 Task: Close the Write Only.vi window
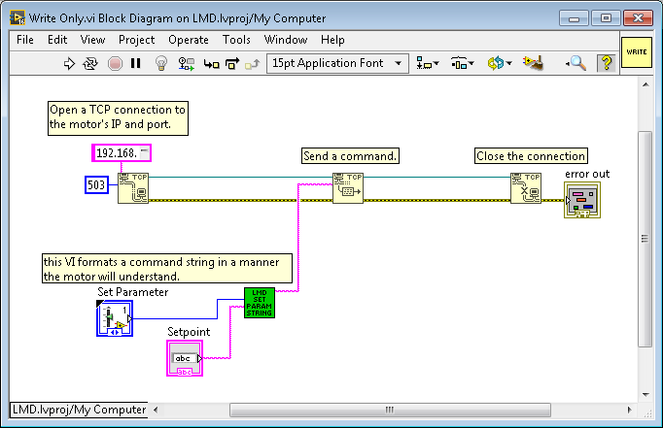[x=638, y=18]
